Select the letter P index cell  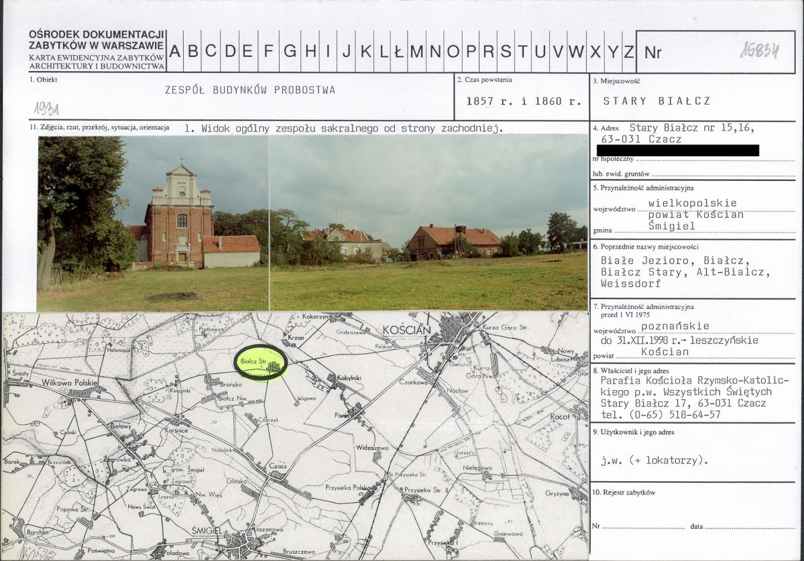point(471,51)
